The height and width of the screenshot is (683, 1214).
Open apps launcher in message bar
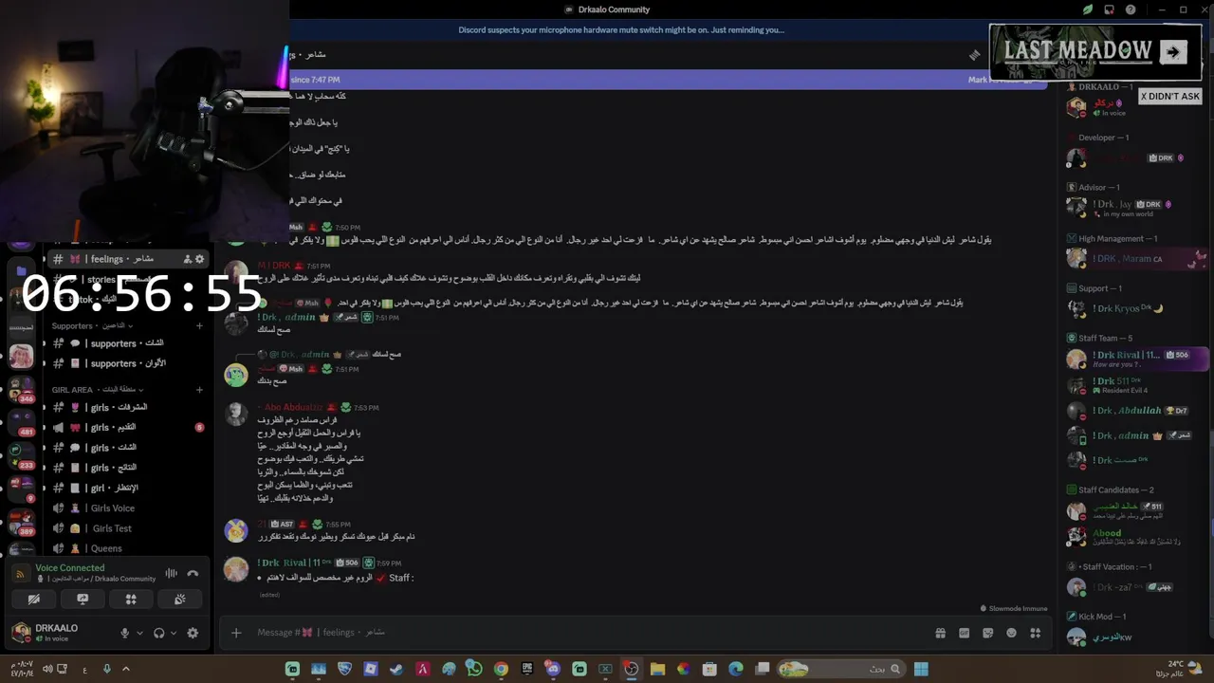tap(1036, 633)
